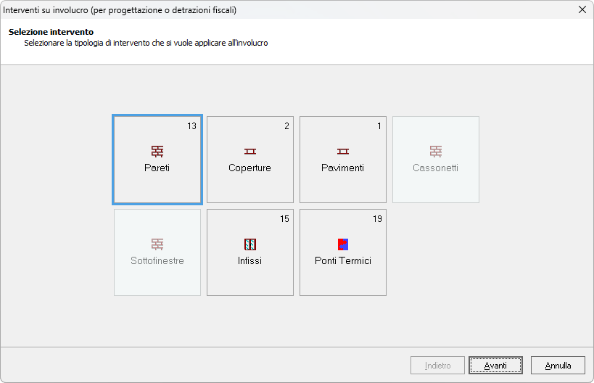Viewport: 594px width, 383px height.
Task: Select the Pareti tile label
Action: click(x=157, y=168)
